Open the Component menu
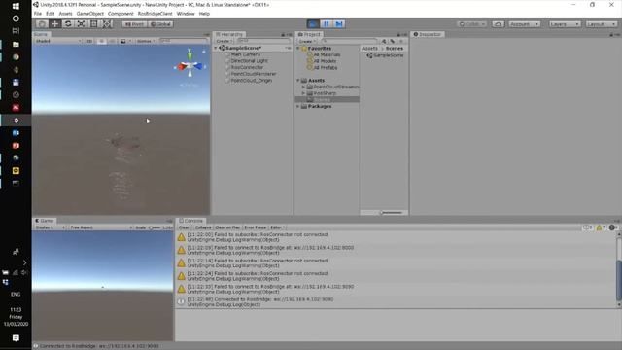The height and width of the screenshot is (350, 622). [121, 14]
